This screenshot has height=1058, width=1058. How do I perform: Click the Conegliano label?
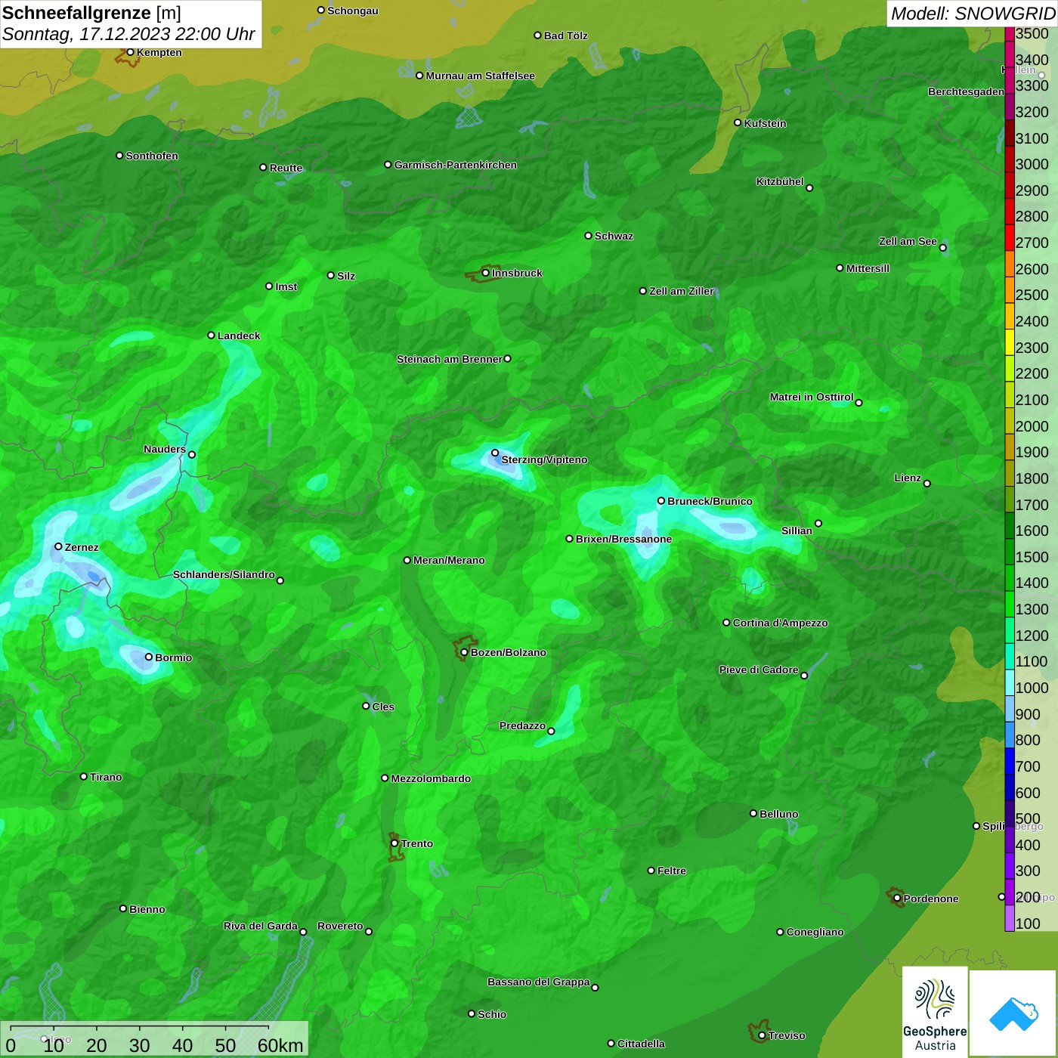[x=815, y=932]
